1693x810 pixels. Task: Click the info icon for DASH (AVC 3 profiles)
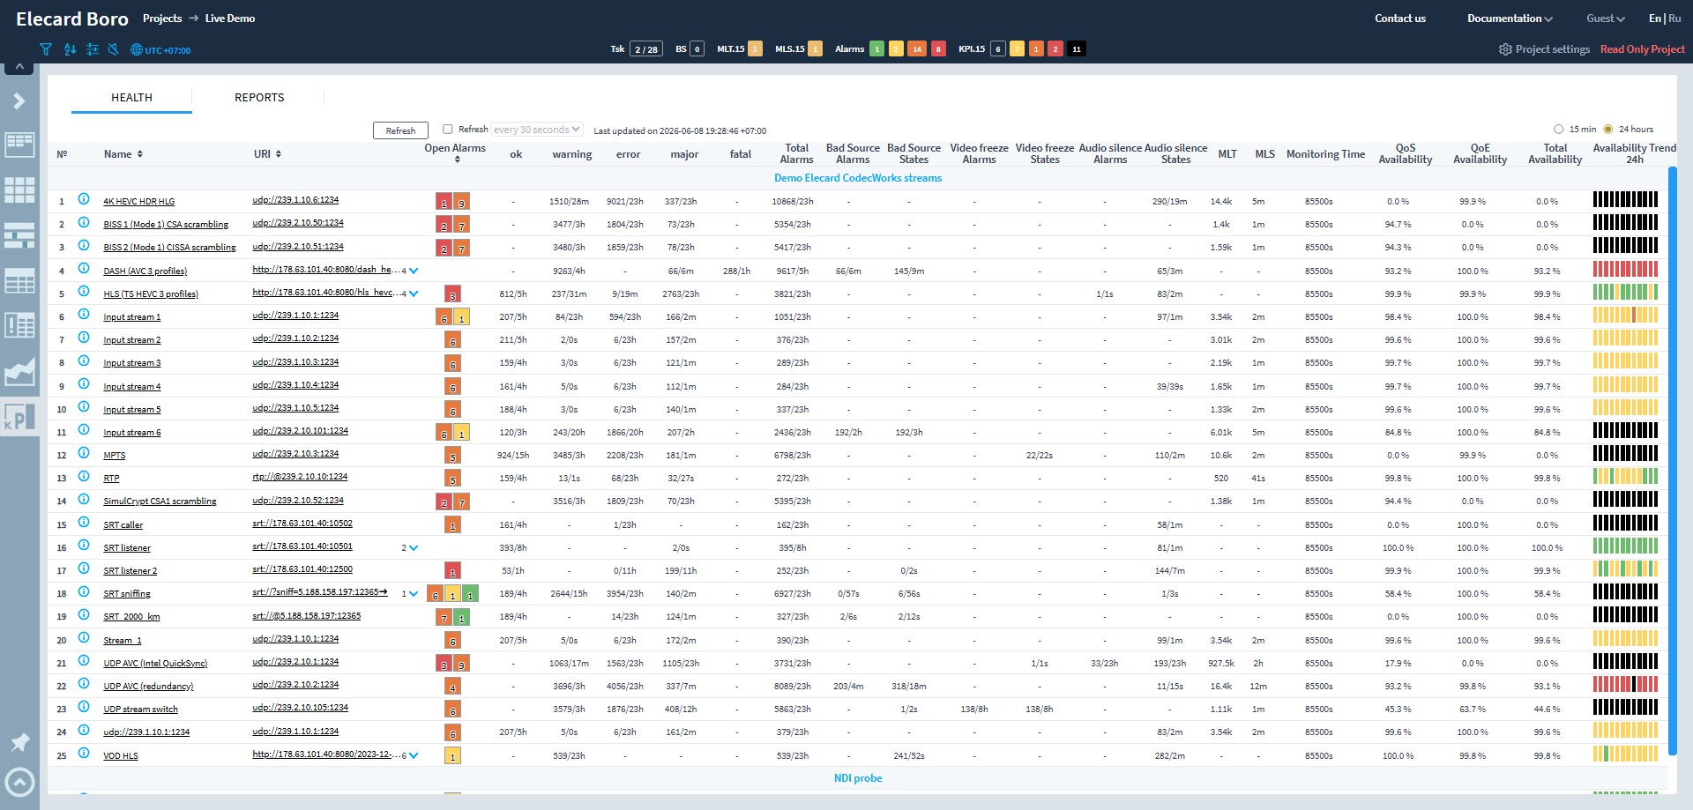point(84,269)
